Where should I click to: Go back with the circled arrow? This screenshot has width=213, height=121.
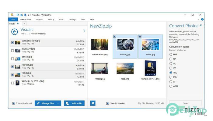tap(15, 32)
